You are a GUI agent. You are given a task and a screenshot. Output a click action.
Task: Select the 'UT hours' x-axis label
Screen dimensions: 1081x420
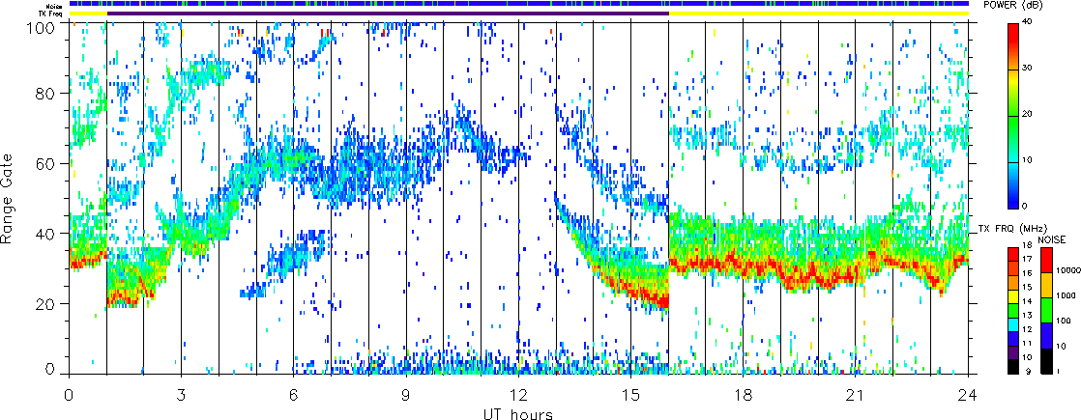(517, 413)
